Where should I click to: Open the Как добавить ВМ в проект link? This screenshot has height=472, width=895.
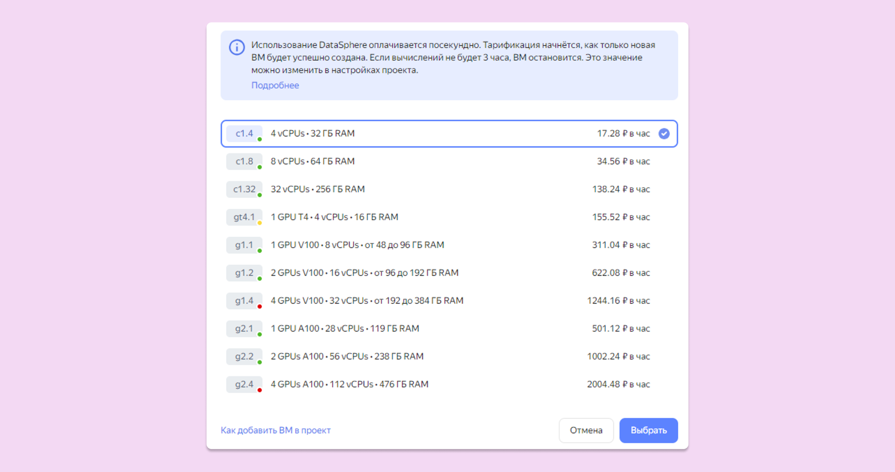click(x=276, y=430)
